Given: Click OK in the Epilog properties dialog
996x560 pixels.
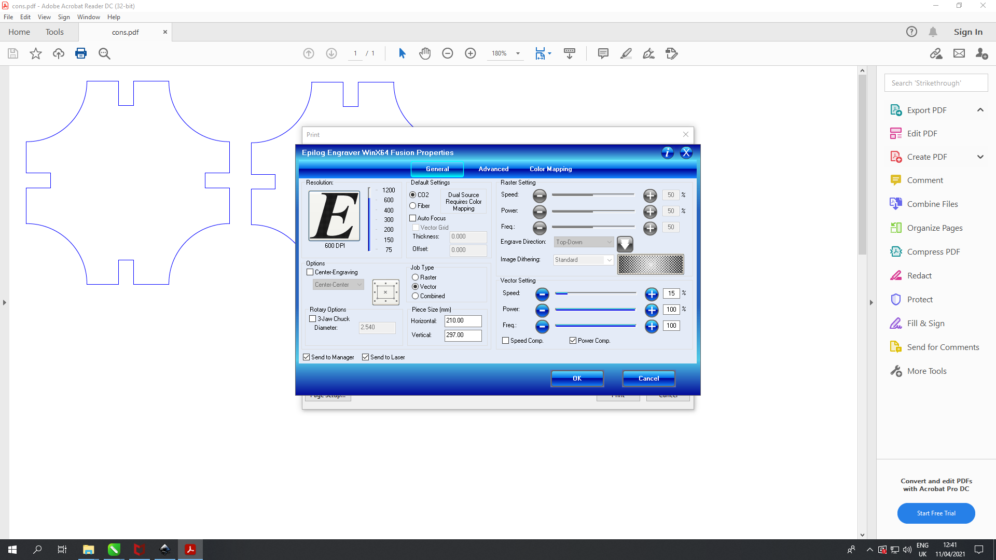Looking at the screenshot, I should (x=577, y=379).
